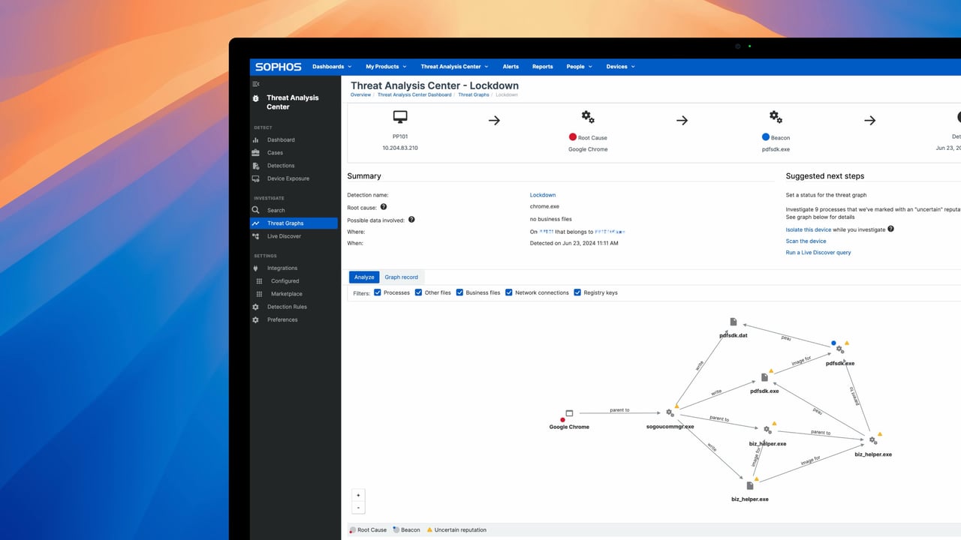The height and width of the screenshot is (540, 961).
Task: Uncheck the Business files filter checkbox
Action: pyautogui.click(x=459, y=292)
